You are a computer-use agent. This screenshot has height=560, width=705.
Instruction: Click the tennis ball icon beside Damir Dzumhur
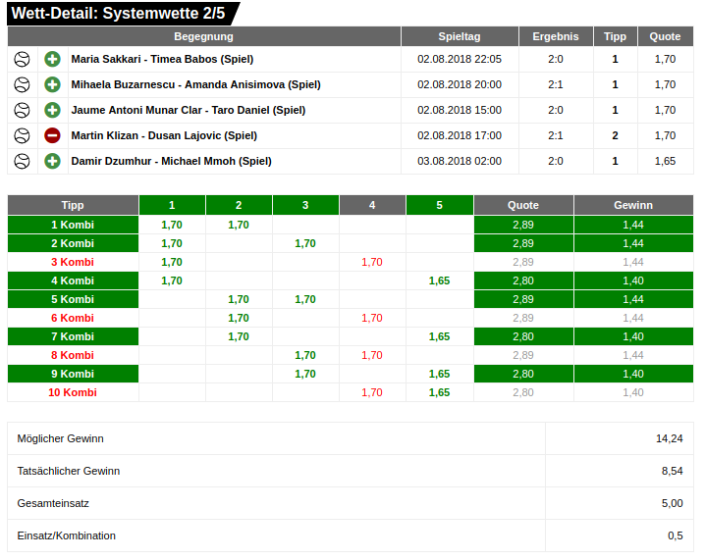click(x=22, y=161)
